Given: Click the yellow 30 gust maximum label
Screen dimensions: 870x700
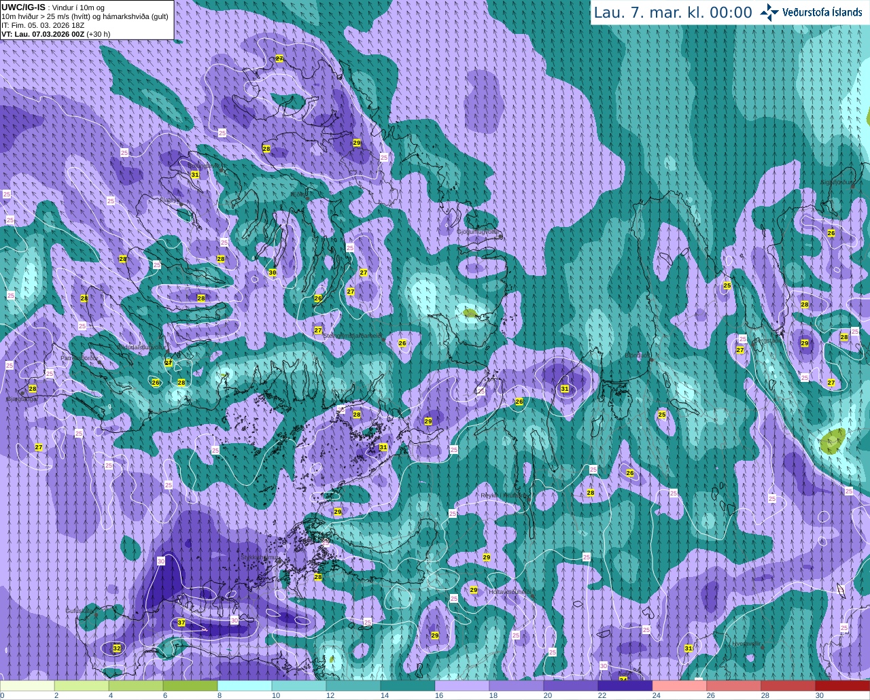Looking at the screenshot, I should point(273,273).
